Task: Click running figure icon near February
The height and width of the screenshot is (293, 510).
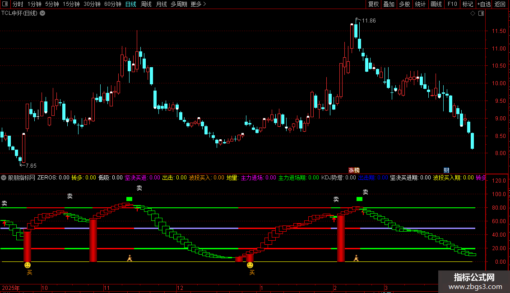Action: (x=356, y=258)
